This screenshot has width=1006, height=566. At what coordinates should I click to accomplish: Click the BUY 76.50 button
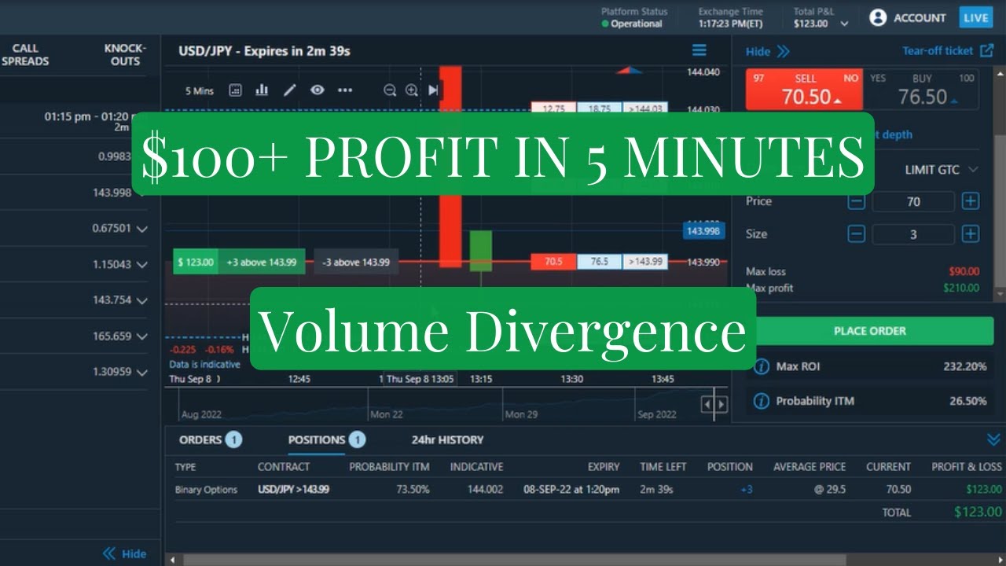922,90
